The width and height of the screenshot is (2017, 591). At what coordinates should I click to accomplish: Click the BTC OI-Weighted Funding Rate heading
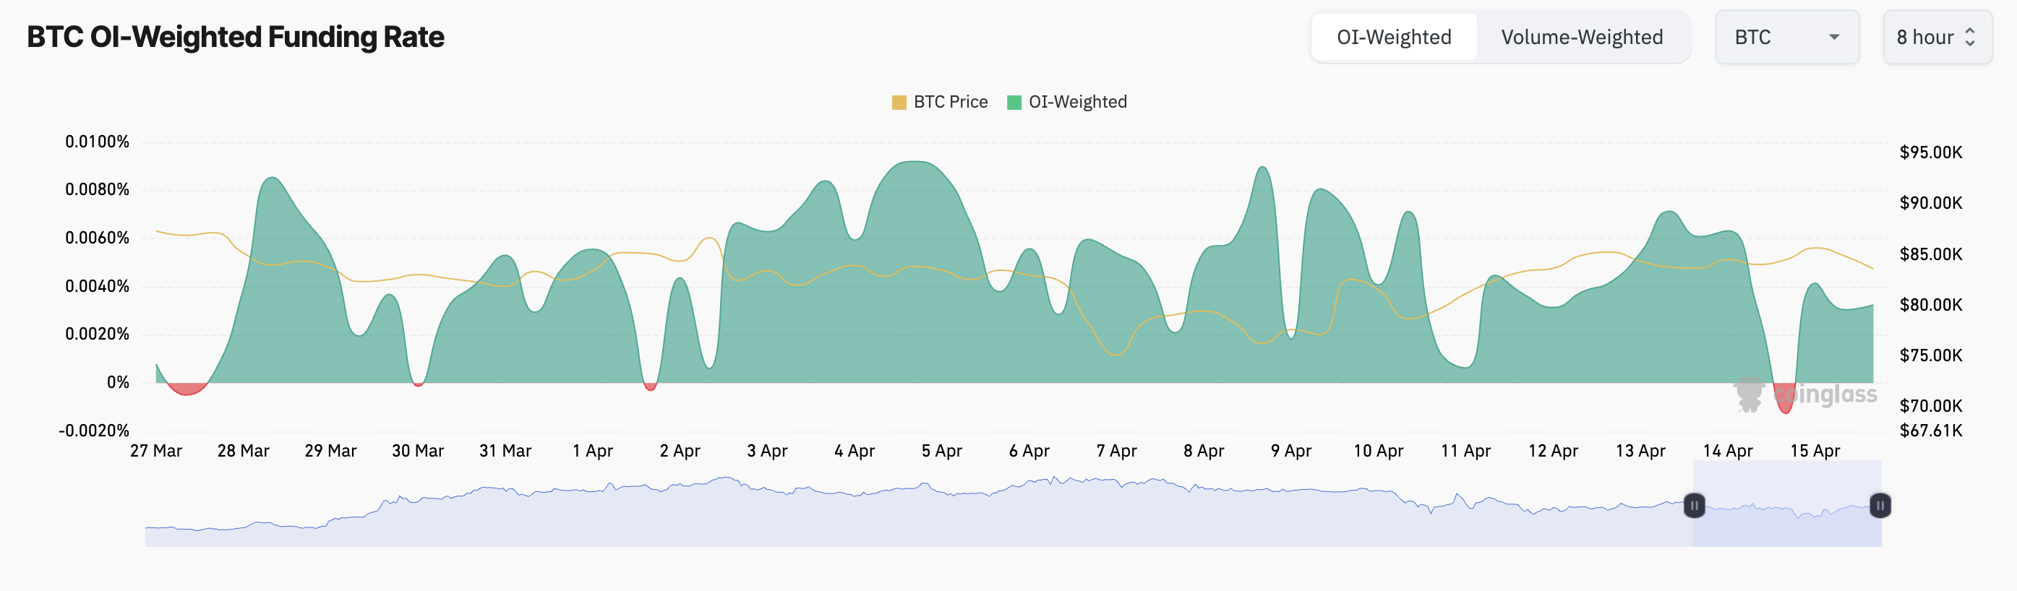[236, 37]
